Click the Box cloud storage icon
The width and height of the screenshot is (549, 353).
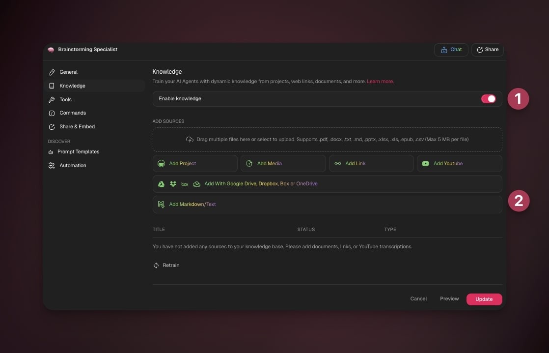pyautogui.click(x=185, y=184)
